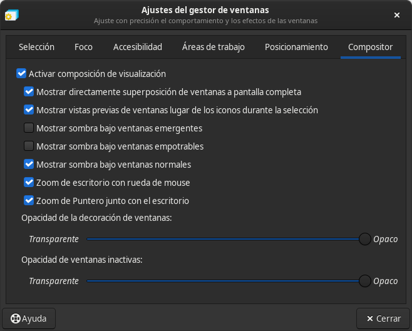Viewport: 412px width, 331px height.
Task: Toggle Zoom de escritorio con rueda checkbox
Action: 29,183
